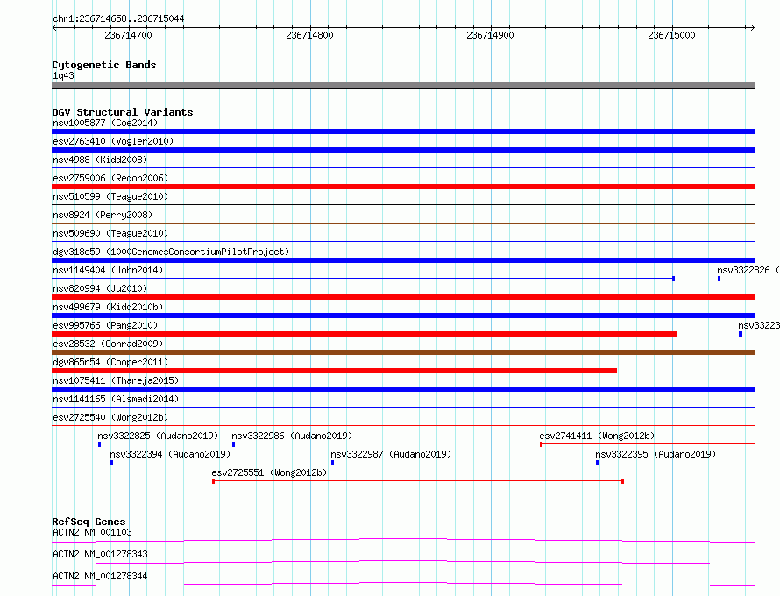The height and width of the screenshot is (596, 780).
Task: Click the blue marker under nsv3322986
Action: [x=233, y=444]
